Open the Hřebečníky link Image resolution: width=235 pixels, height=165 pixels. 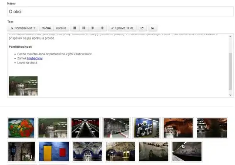(35, 58)
